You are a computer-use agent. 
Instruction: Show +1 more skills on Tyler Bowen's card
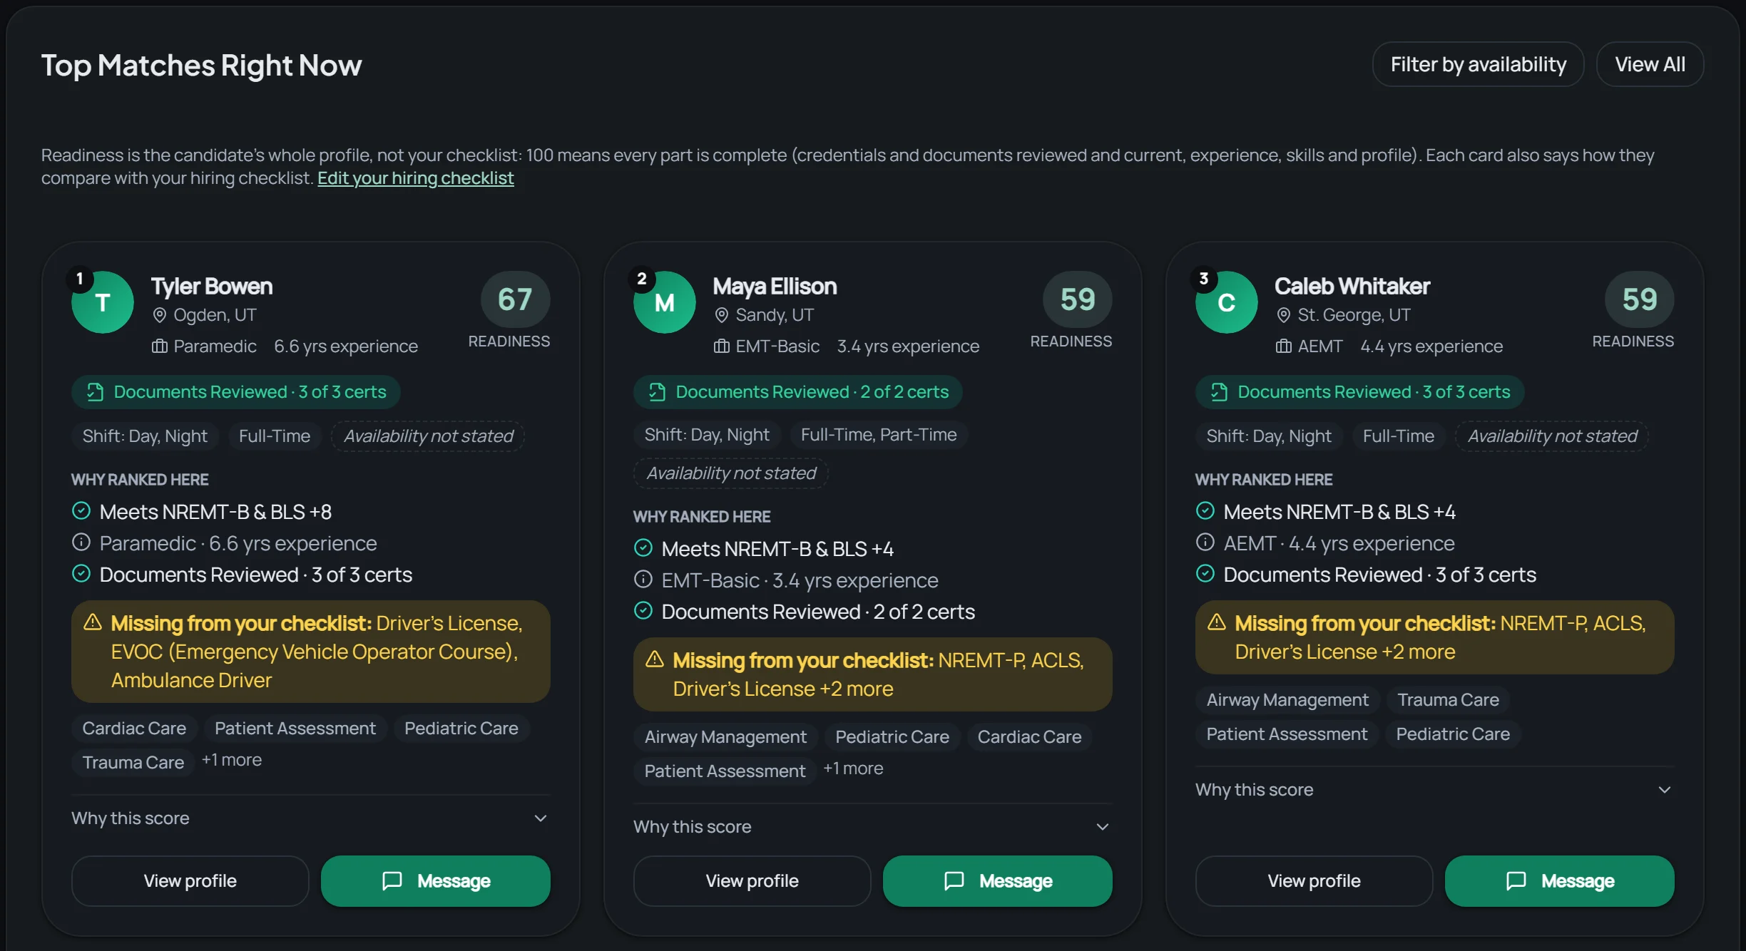click(232, 760)
